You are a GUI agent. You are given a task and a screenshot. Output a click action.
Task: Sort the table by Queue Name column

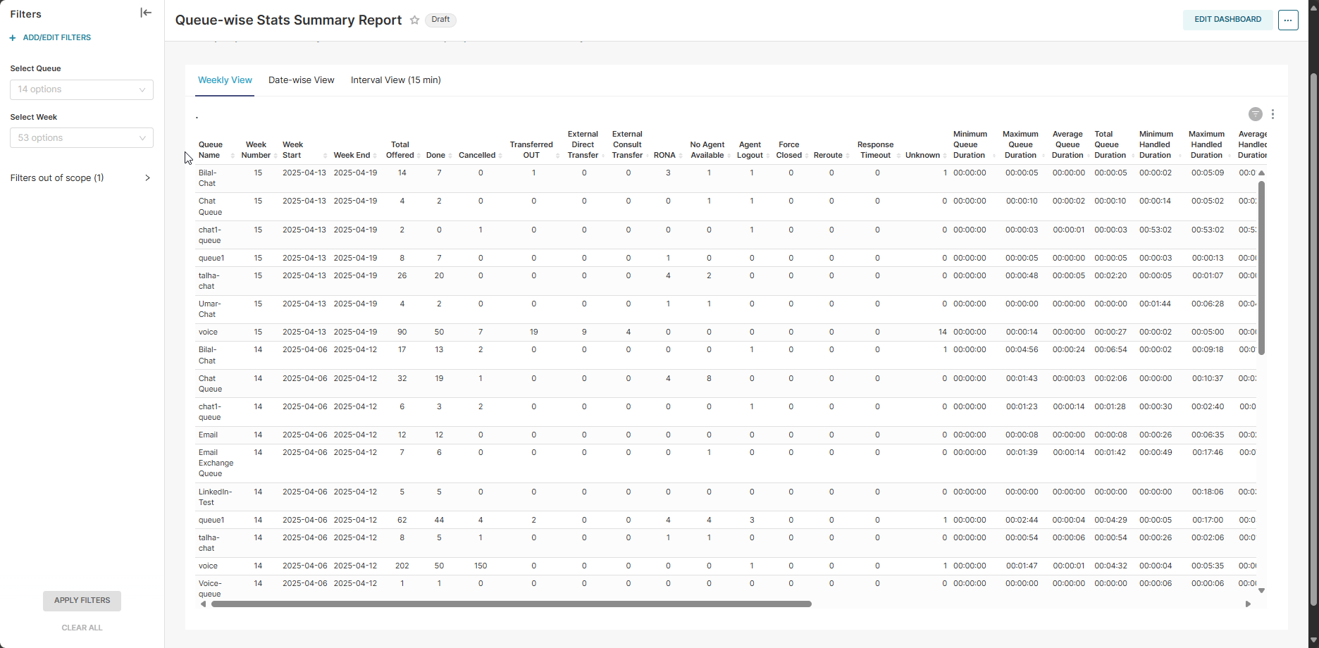[x=210, y=150]
